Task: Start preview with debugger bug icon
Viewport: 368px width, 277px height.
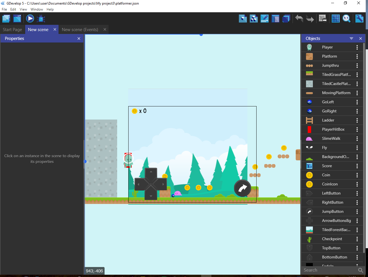Action: tap(41, 19)
